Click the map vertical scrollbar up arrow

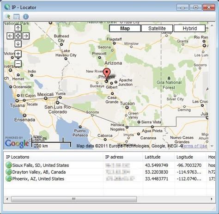(212, 25)
